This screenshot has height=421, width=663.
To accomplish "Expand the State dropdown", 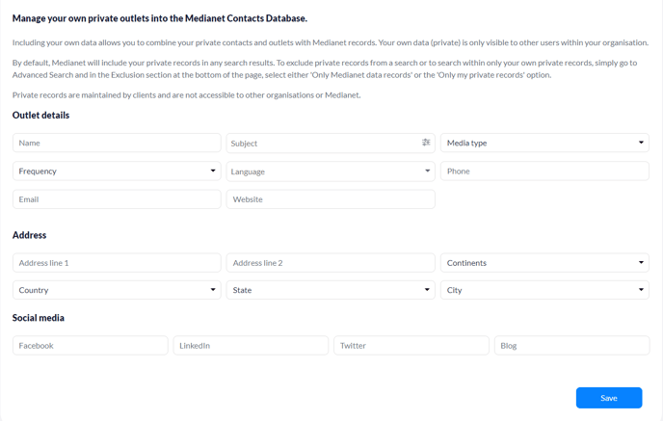I will pyautogui.click(x=331, y=290).
